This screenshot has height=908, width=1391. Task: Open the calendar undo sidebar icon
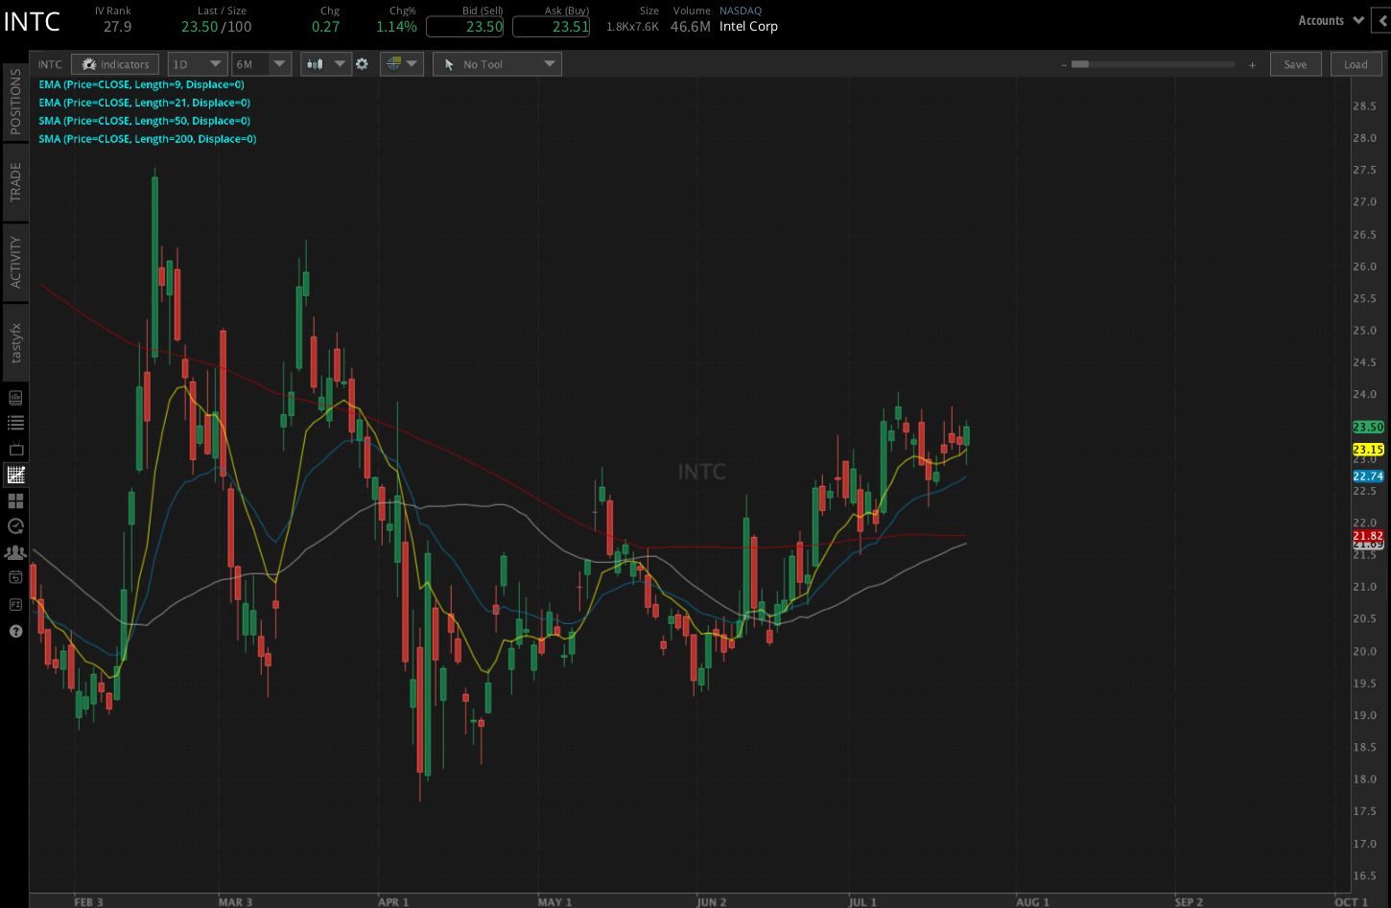(15, 577)
